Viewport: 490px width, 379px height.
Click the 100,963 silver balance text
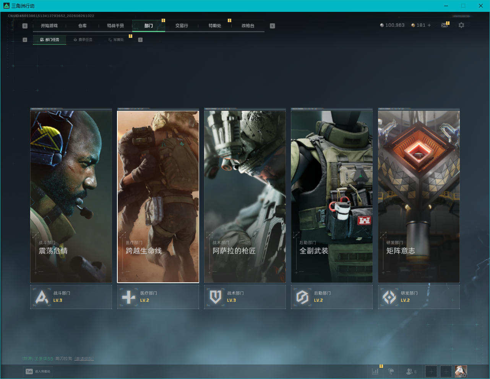(395, 25)
